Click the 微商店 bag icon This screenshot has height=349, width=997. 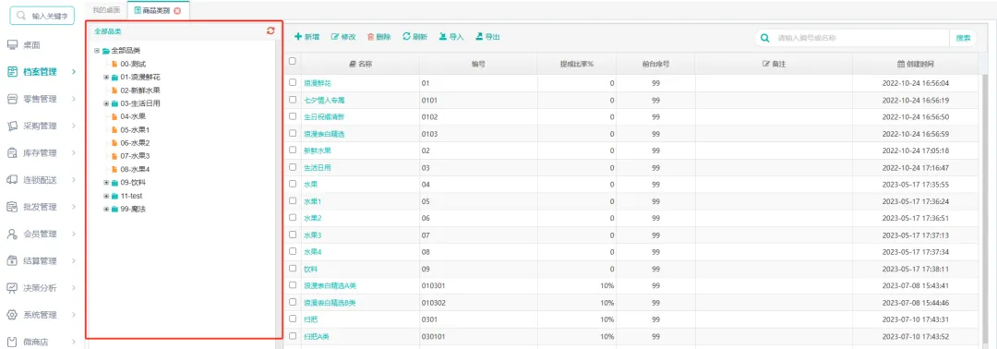click(x=11, y=342)
